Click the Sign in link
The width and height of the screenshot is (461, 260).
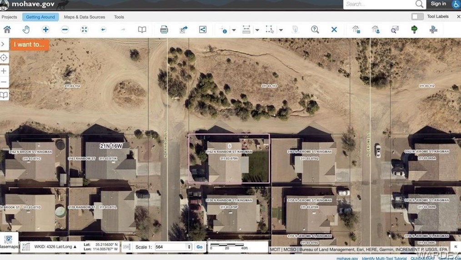[x=438, y=4]
